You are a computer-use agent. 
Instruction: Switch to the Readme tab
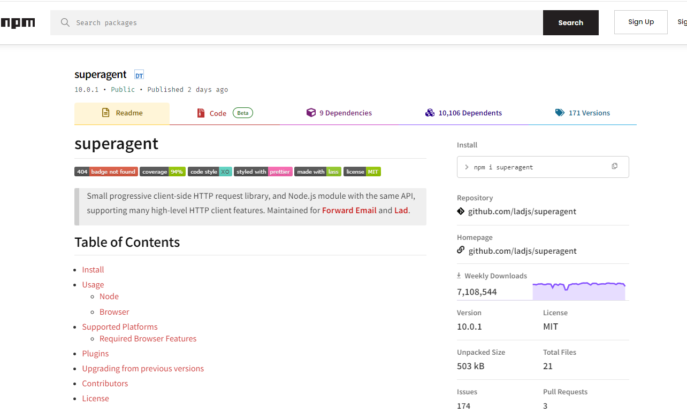122,113
